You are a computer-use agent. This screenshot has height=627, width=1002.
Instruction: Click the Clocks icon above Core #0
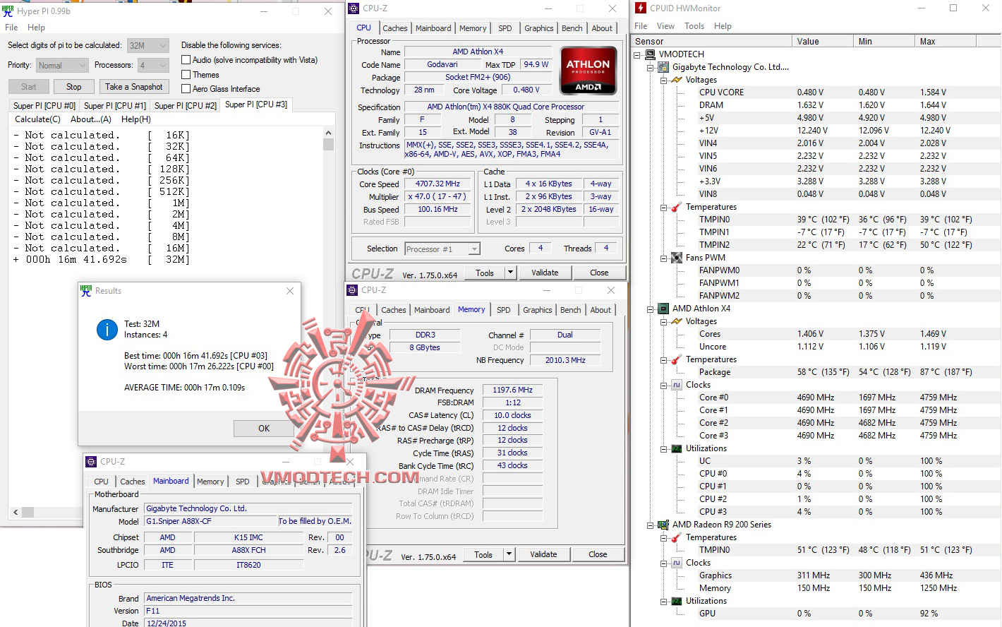click(x=677, y=385)
